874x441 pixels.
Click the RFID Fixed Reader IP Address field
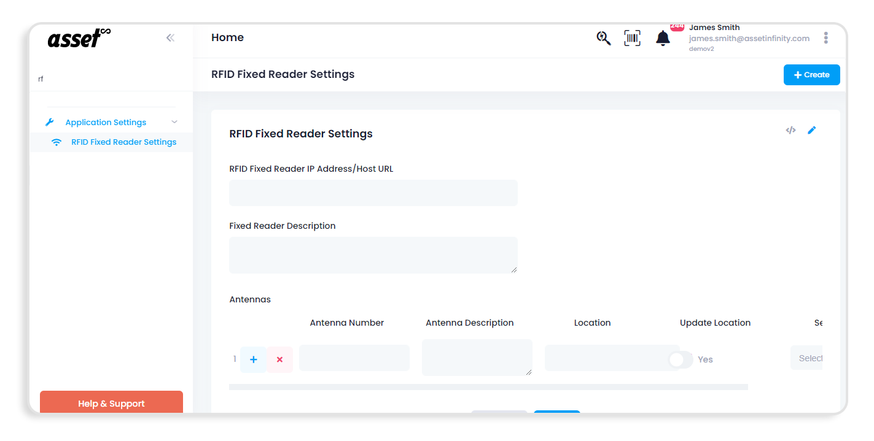pos(373,193)
